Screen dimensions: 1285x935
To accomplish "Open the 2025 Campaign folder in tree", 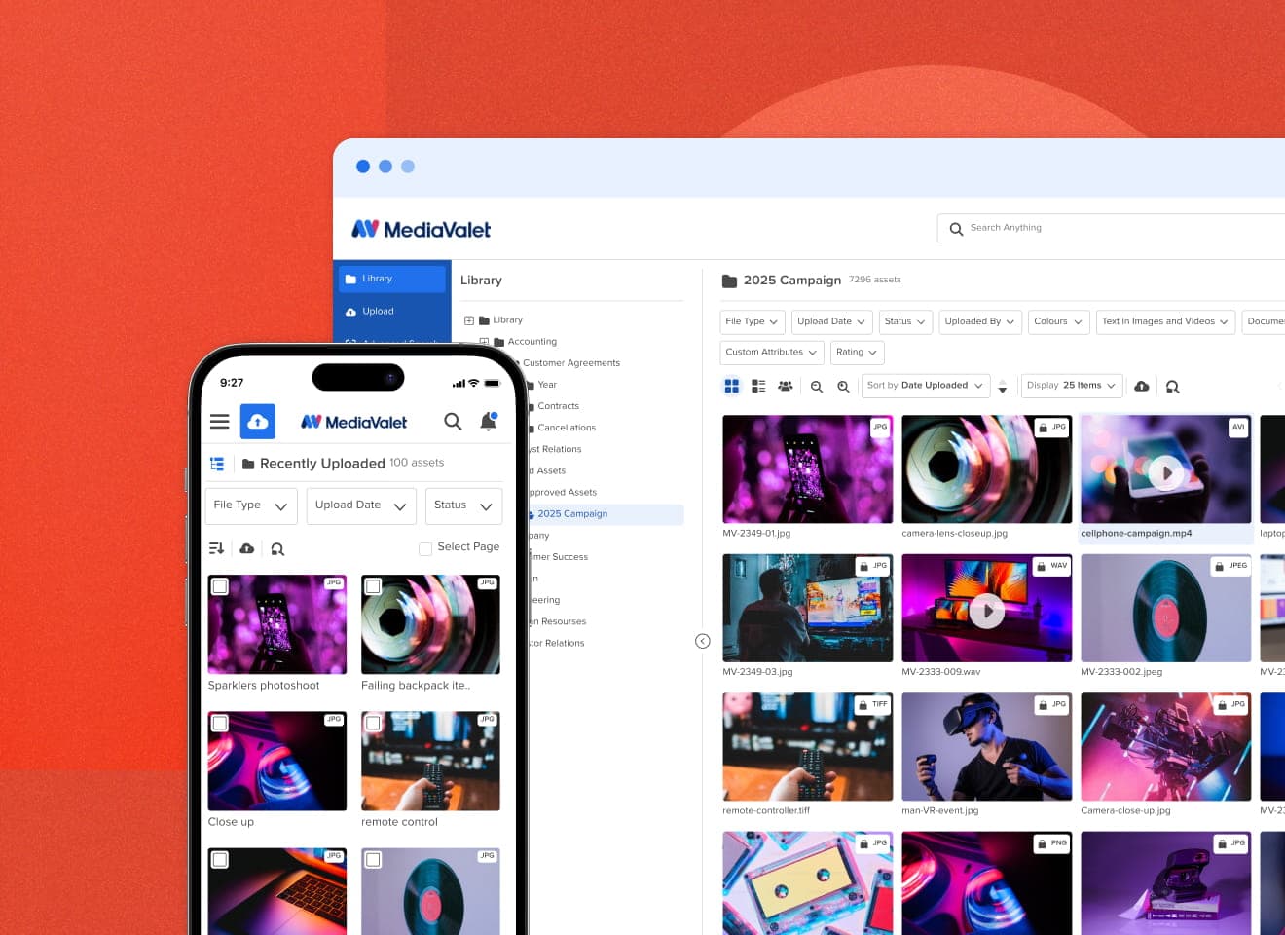I will tap(572, 514).
